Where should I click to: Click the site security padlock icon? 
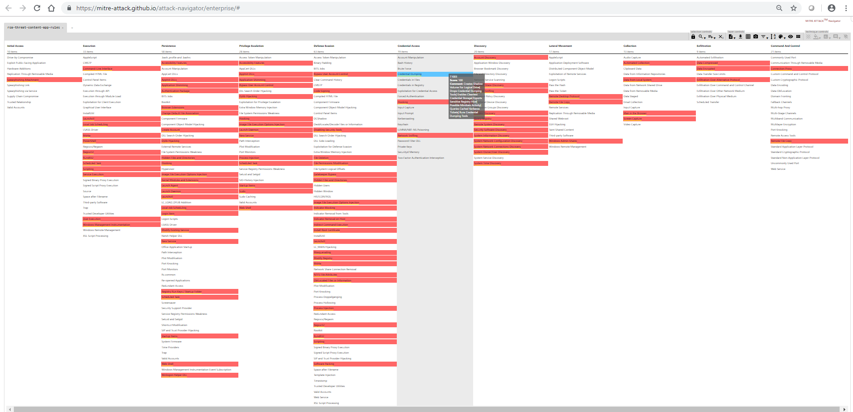(69, 8)
